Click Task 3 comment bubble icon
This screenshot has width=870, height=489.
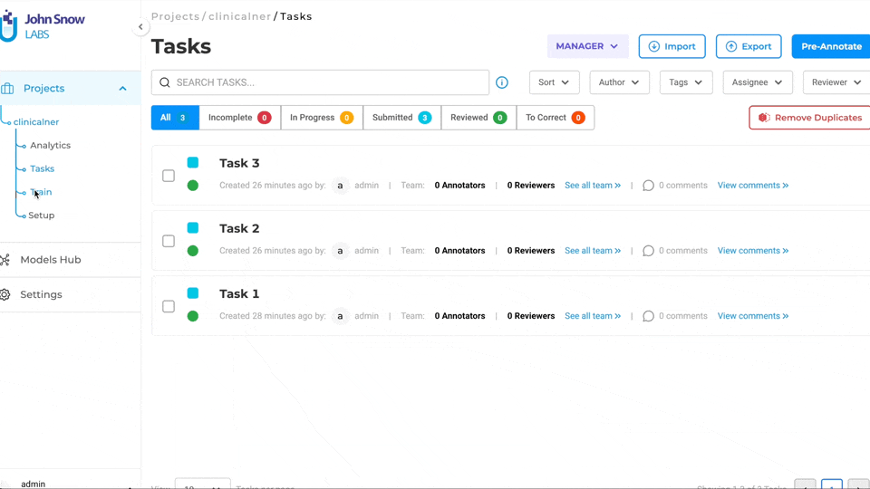click(x=648, y=185)
